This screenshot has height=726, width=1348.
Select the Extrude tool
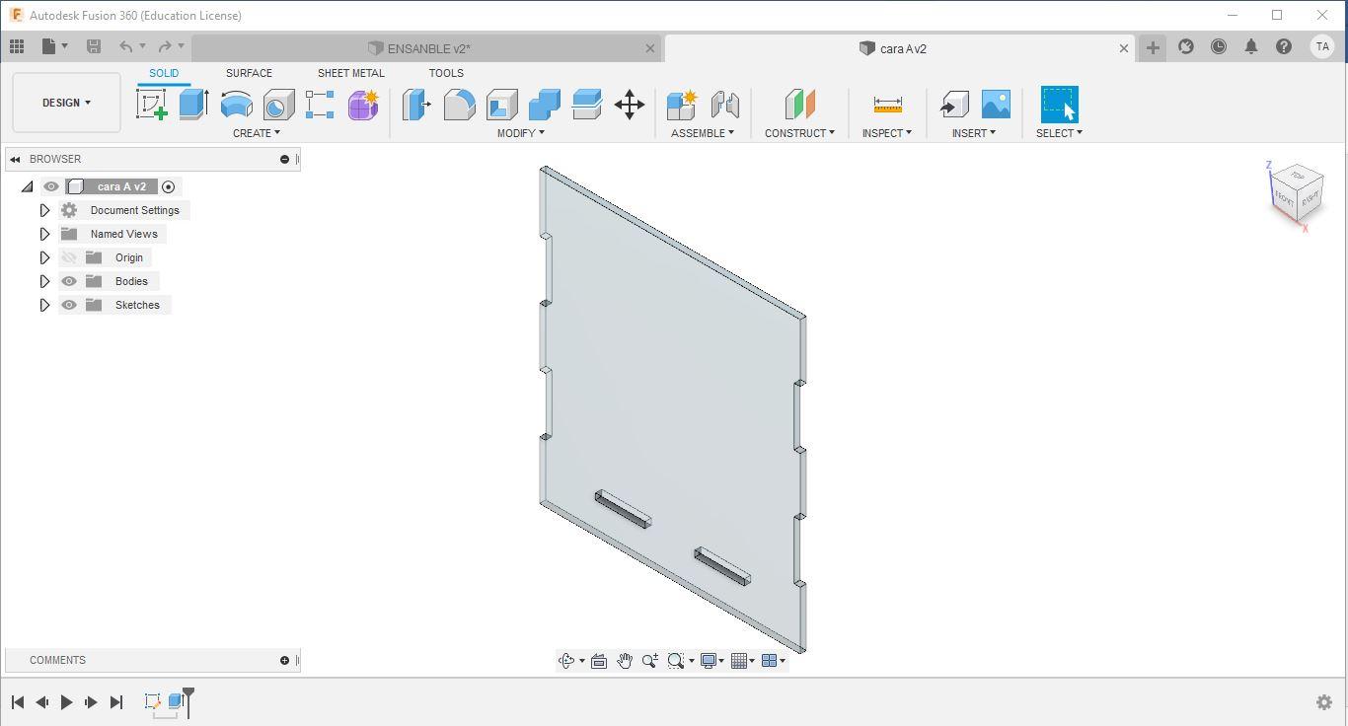[193, 105]
